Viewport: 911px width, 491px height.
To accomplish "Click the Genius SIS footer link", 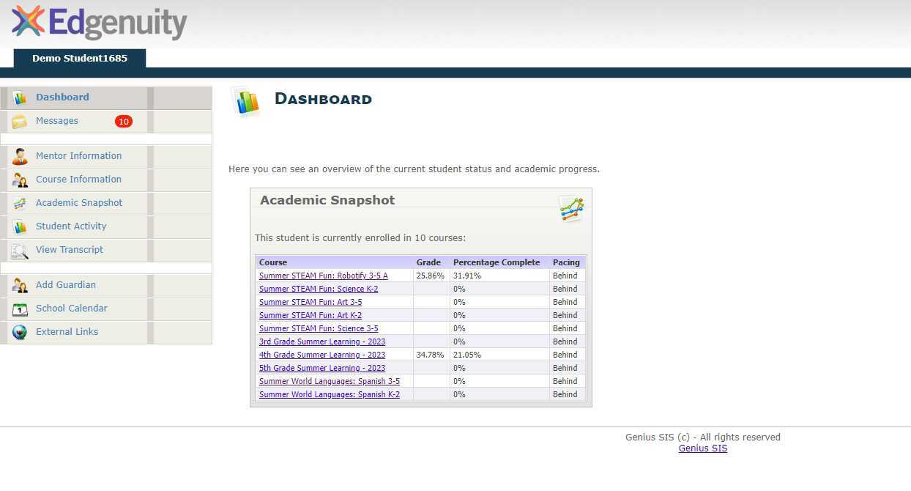I will (x=702, y=448).
